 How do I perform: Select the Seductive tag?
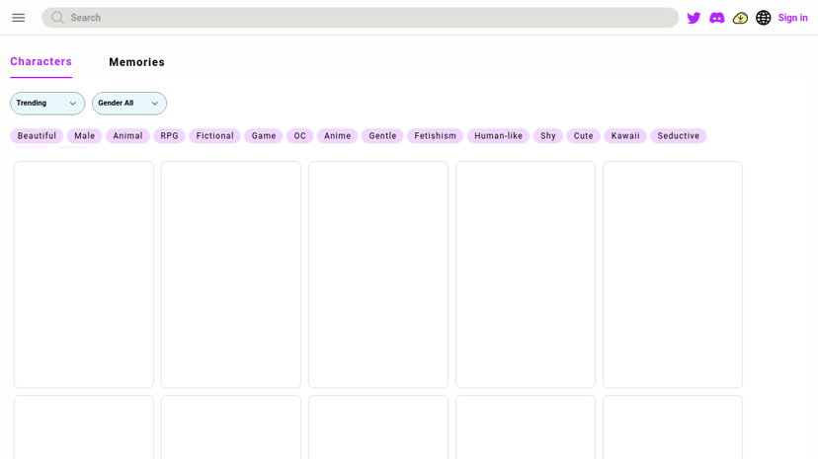coord(678,136)
